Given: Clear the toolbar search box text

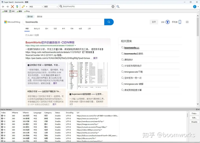Looking at the screenshot, I should coord(113,6).
